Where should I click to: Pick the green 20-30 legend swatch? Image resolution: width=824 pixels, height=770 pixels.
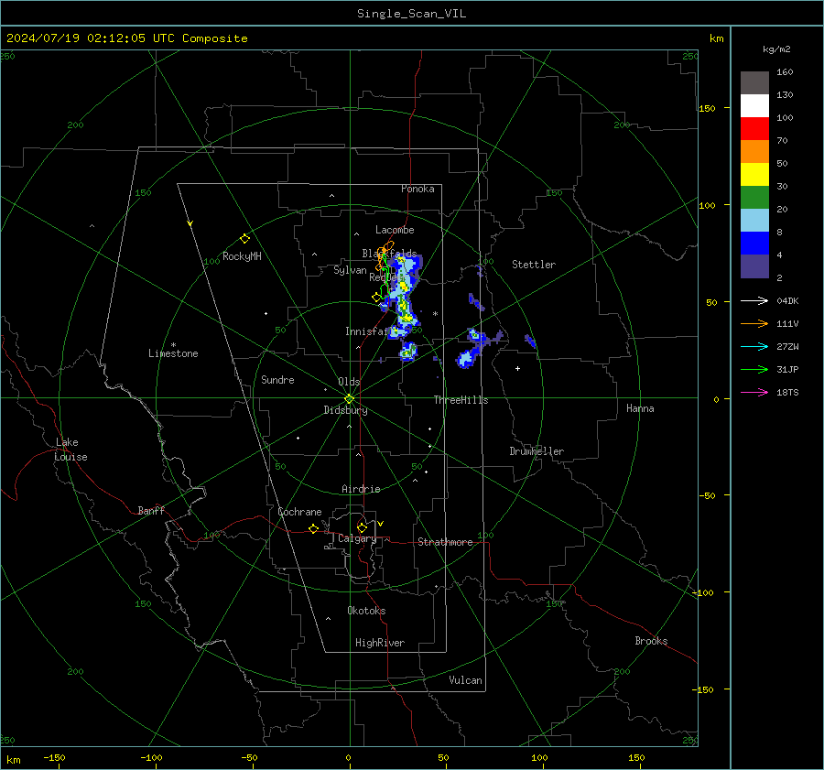pyautogui.click(x=754, y=198)
